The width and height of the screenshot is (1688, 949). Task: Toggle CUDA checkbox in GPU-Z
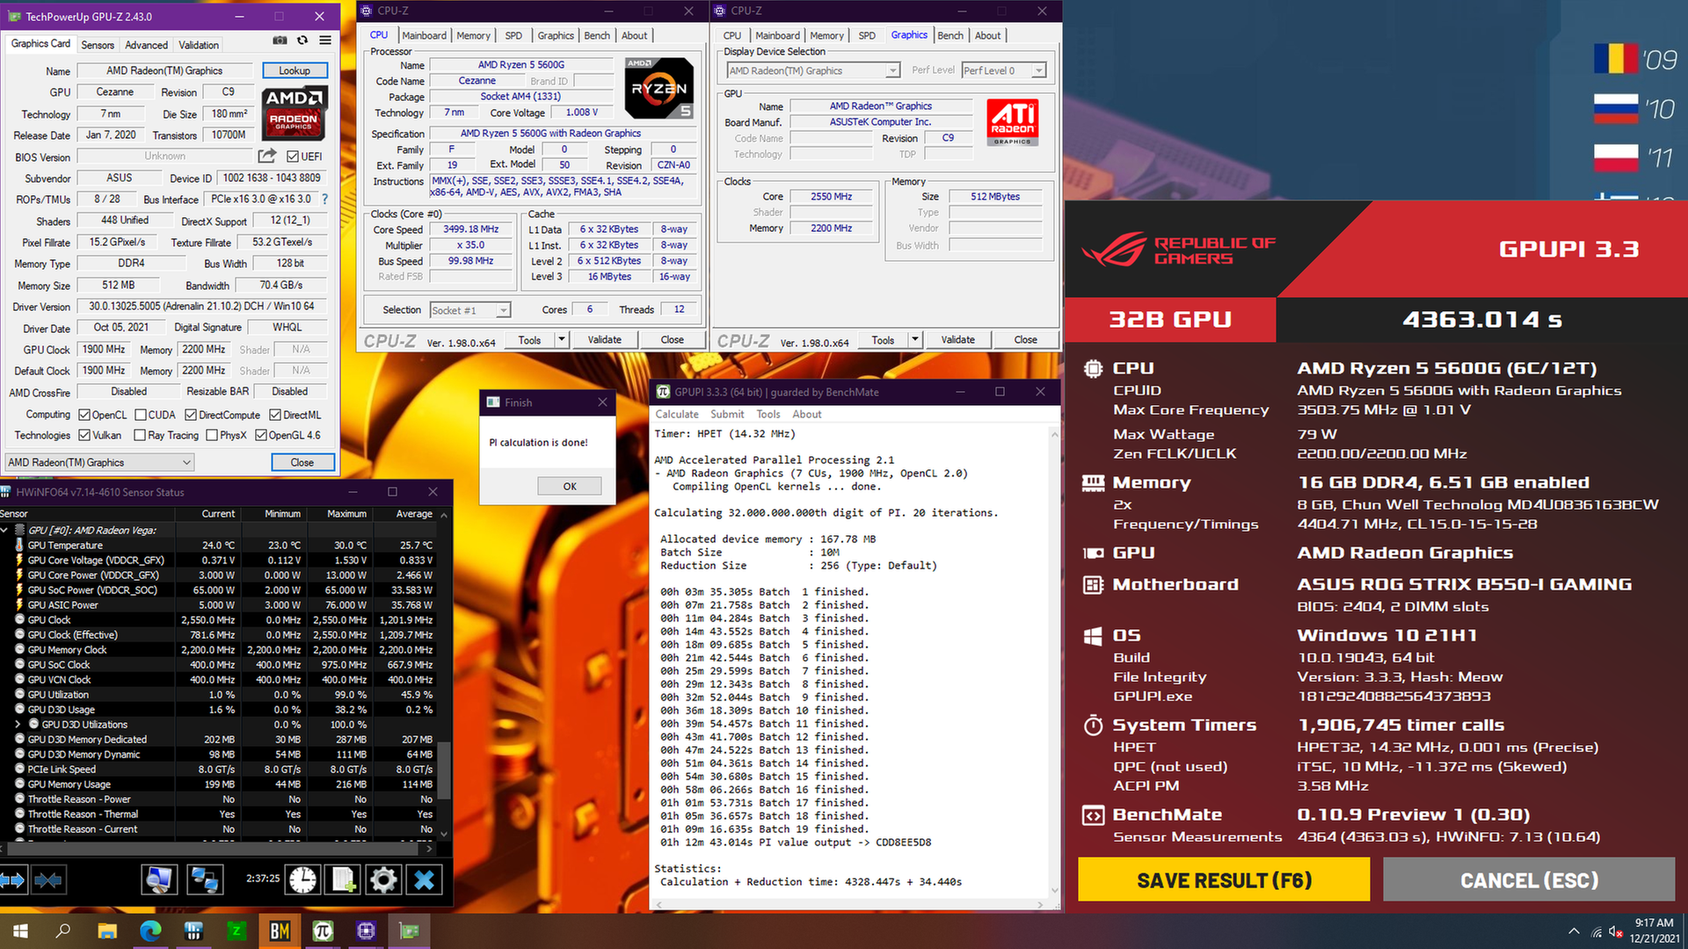tap(140, 415)
